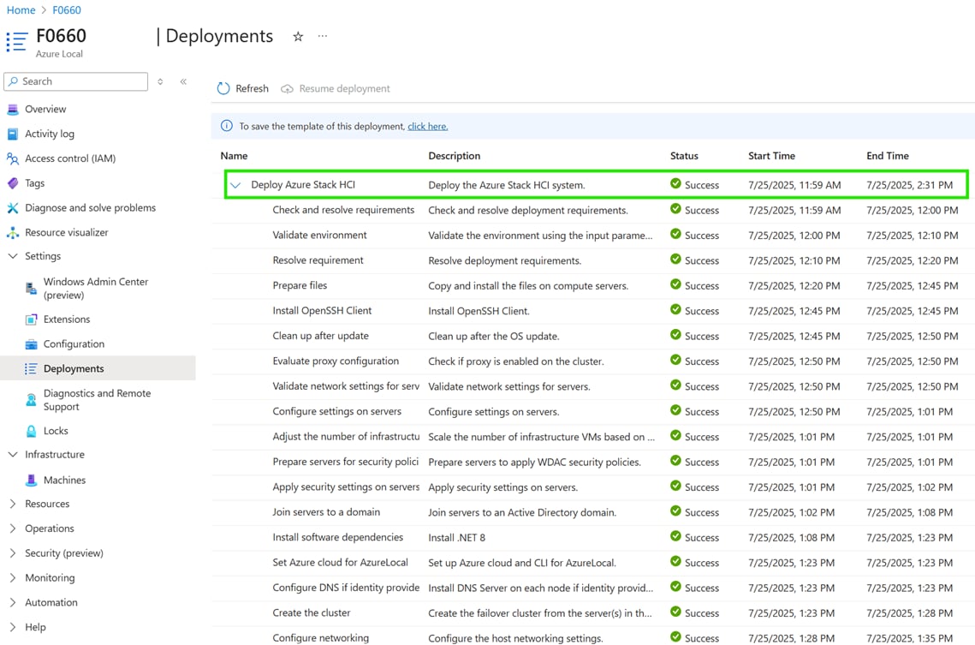Screen dimensions: 975x645
Task: Click 'Install .NET 8' description cell
Action: click(x=456, y=537)
